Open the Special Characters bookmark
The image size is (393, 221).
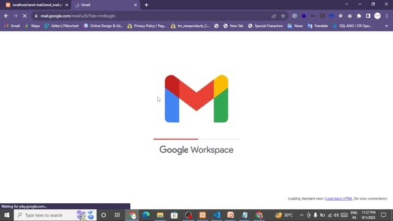pyautogui.click(x=266, y=26)
